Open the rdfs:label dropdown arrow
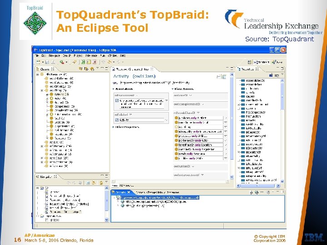The width and height of the screenshot is (327, 245). click(130, 115)
